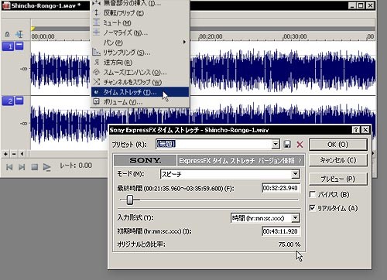Open the input format dropdown

296,218
